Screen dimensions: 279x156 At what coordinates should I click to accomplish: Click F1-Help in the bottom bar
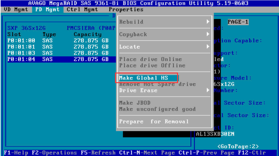click(16, 153)
